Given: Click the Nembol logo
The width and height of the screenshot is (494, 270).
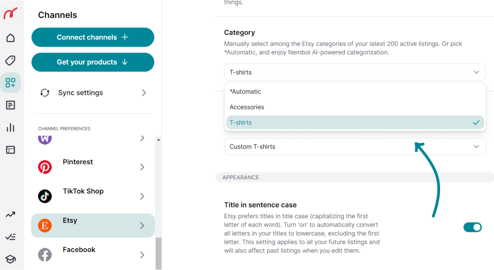Looking at the screenshot, I should [x=11, y=14].
